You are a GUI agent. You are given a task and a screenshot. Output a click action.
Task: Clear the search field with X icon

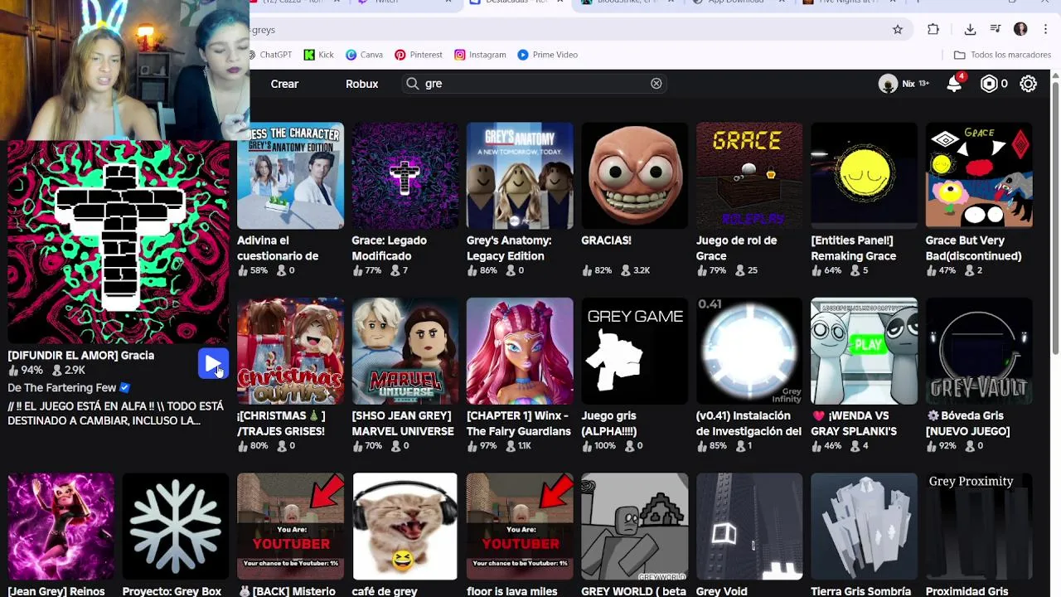[x=656, y=84]
